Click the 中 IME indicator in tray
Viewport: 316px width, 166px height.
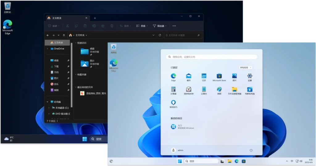[x=292, y=161]
